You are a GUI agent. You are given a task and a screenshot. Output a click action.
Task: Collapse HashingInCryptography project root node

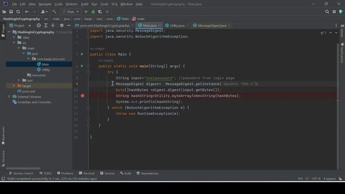(x=9, y=32)
